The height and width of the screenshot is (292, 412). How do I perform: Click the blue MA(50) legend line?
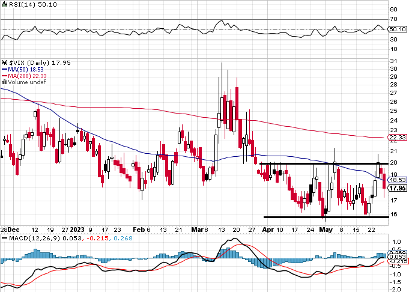pyautogui.click(x=4, y=70)
